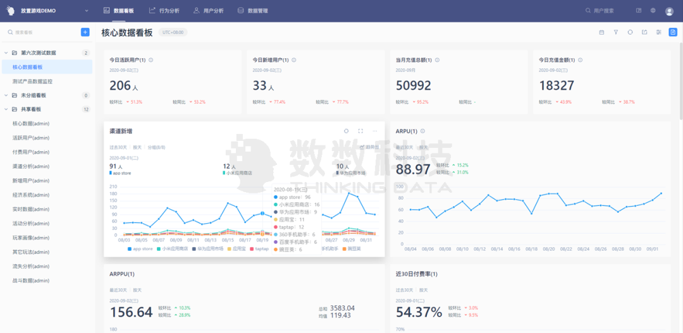Open the 渠道新增 more options menu

tap(374, 131)
